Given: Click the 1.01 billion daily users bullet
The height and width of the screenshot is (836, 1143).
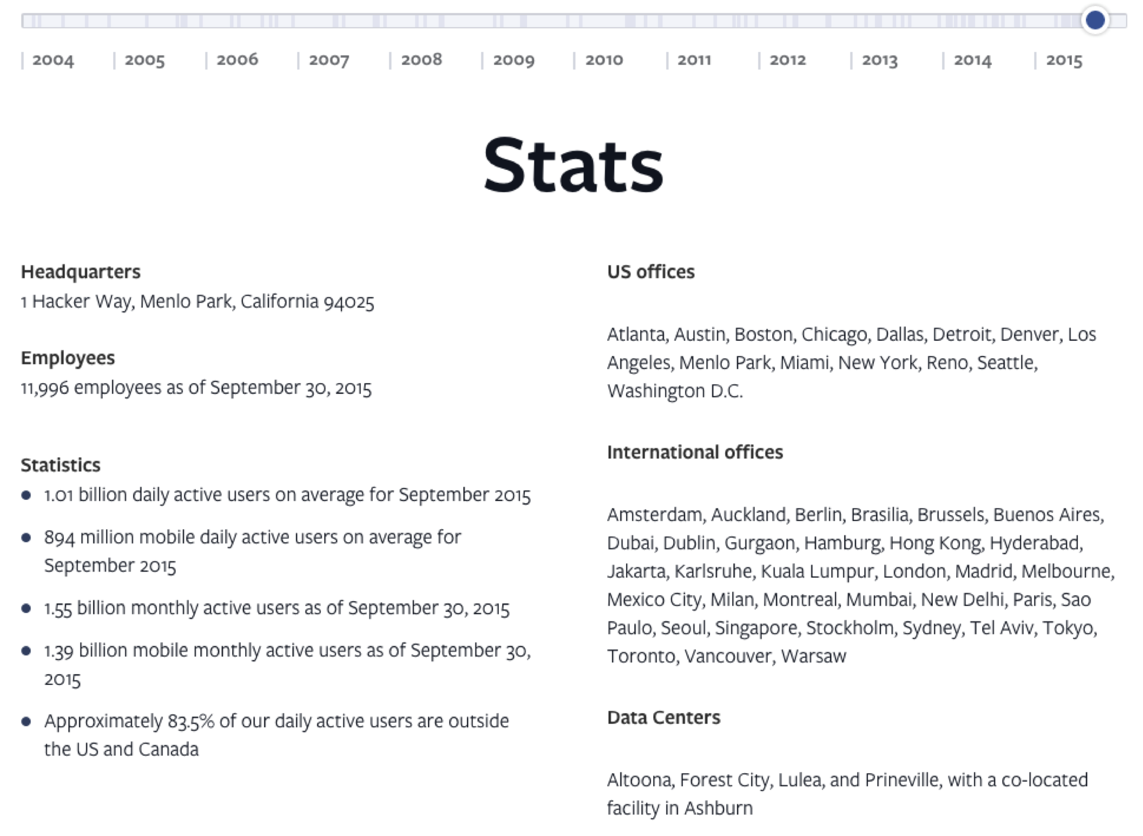Looking at the screenshot, I should pos(288,495).
